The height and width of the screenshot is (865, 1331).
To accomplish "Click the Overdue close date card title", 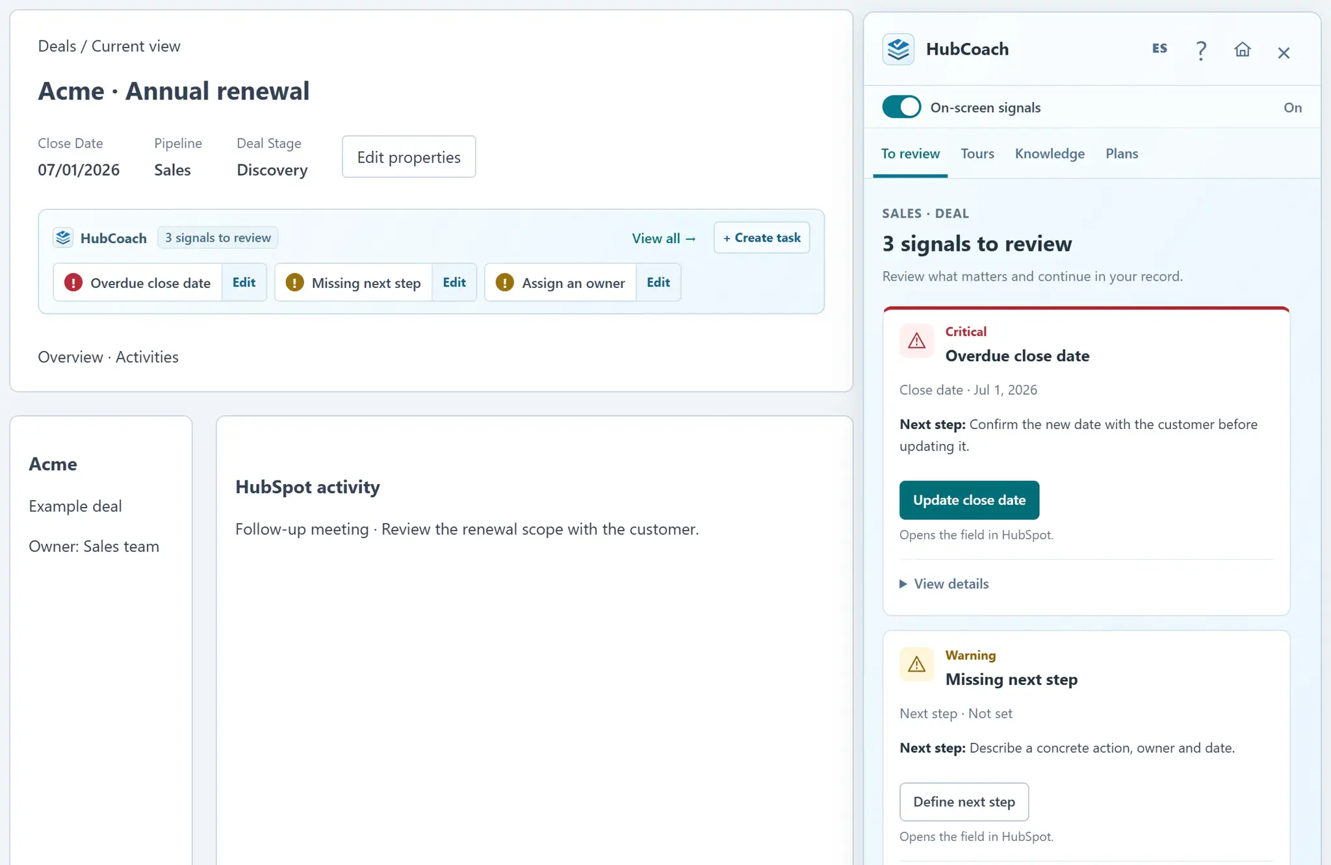I will (x=1017, y=356).
